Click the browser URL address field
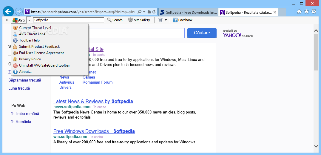 click(x=84, y=12)
